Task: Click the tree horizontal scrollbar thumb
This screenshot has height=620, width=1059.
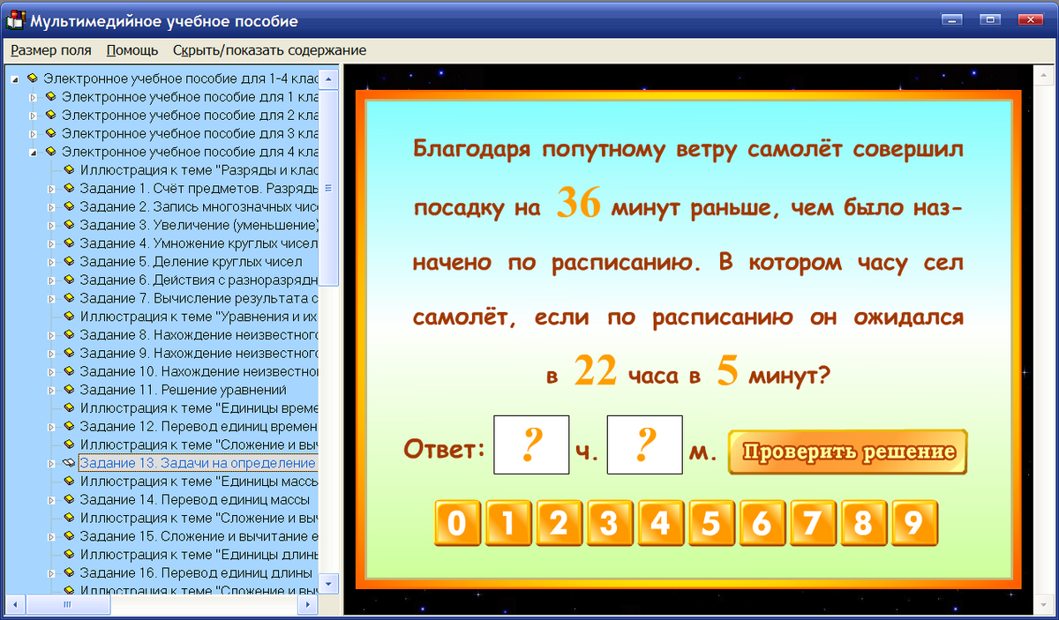Action: coord(66,604)
